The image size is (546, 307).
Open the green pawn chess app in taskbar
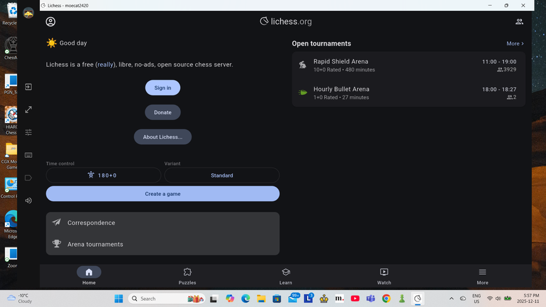click(402, 299)
